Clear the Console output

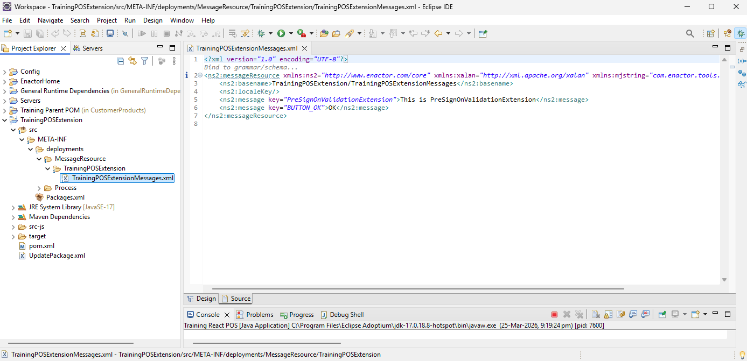pos(596,314)
